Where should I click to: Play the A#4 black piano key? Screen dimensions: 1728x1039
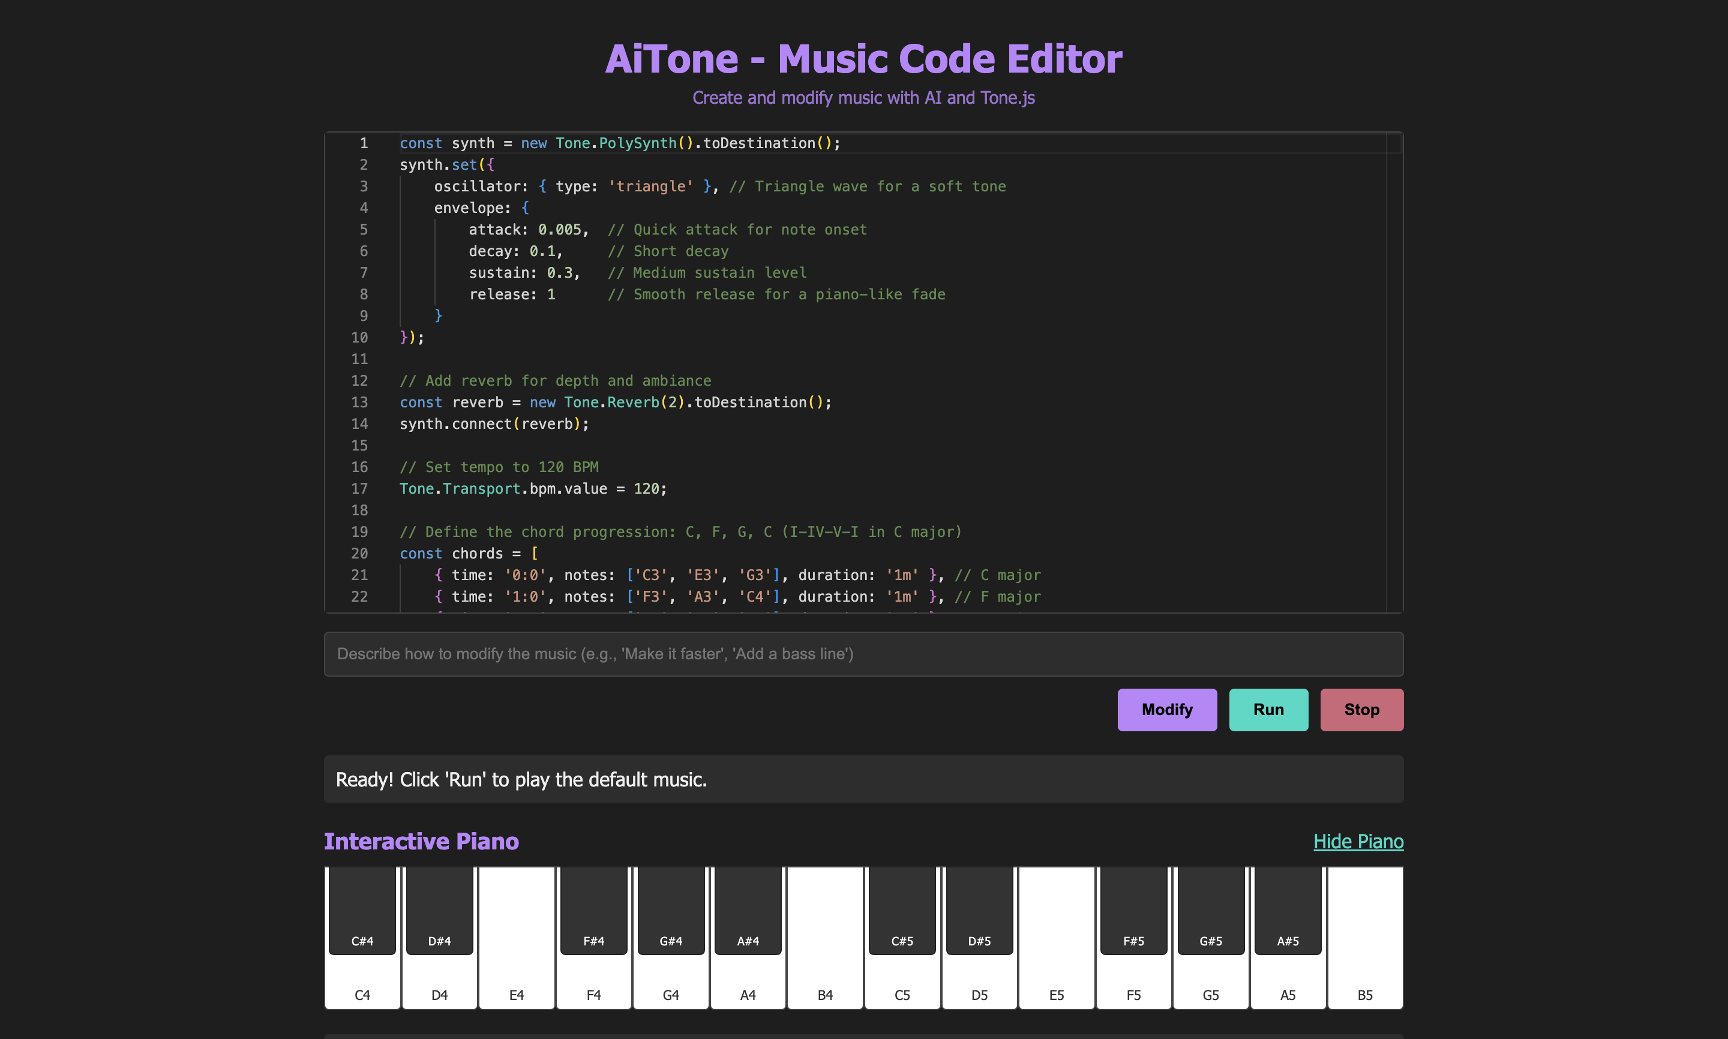[748, 910]
